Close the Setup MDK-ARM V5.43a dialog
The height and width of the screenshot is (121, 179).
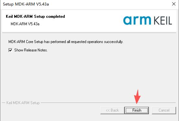tap(174, 4)
